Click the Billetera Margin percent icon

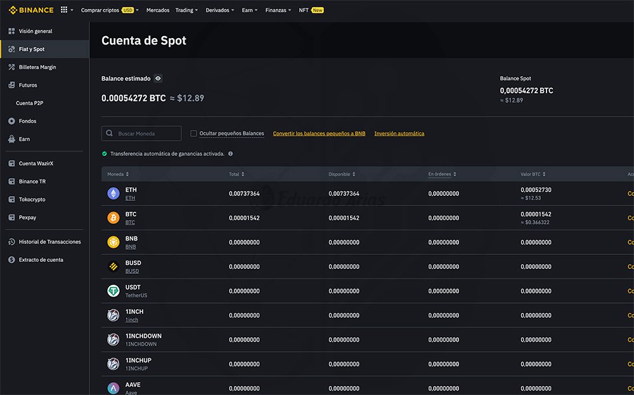tap(11, 67)
